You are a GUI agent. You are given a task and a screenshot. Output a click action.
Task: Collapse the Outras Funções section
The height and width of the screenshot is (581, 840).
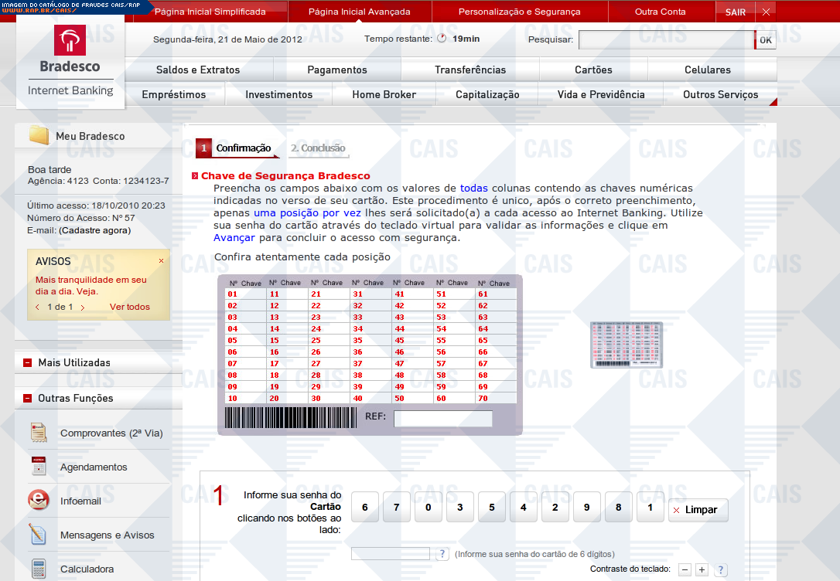(x=28, y=399)
